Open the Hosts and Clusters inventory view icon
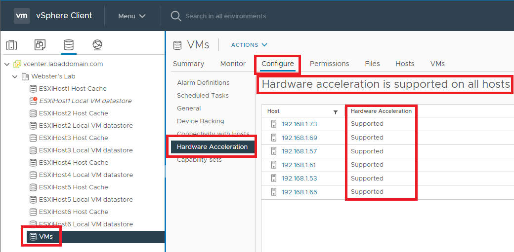 click(11, 45)
